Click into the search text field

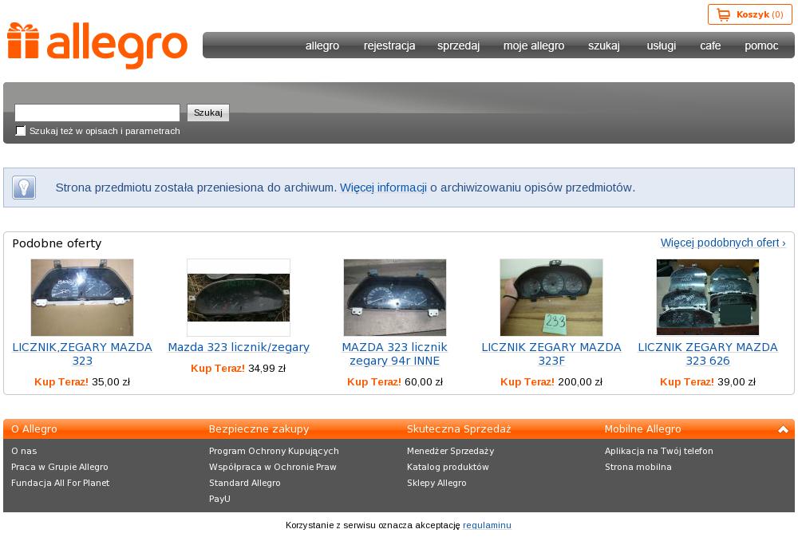pyautogui.click(x=97, y=113)
